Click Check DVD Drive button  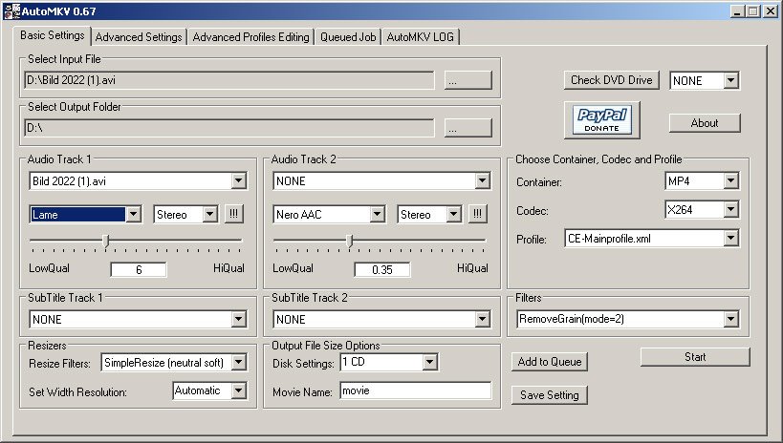(x=612, y=80)
